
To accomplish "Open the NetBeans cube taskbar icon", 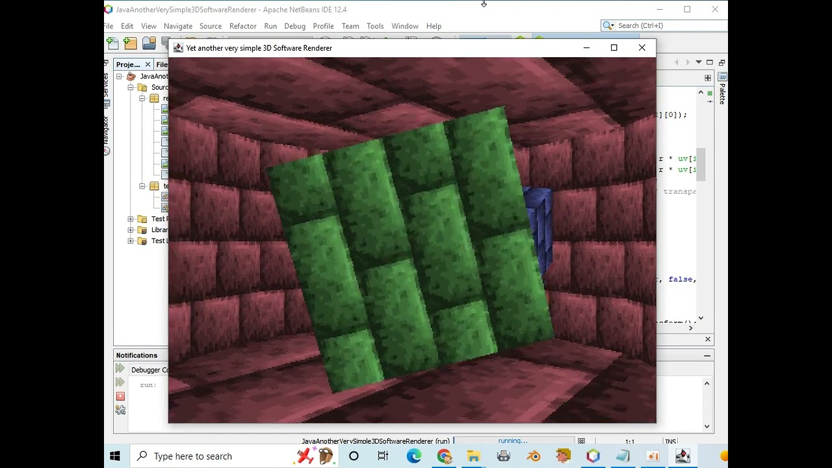I will coord(593,456).
